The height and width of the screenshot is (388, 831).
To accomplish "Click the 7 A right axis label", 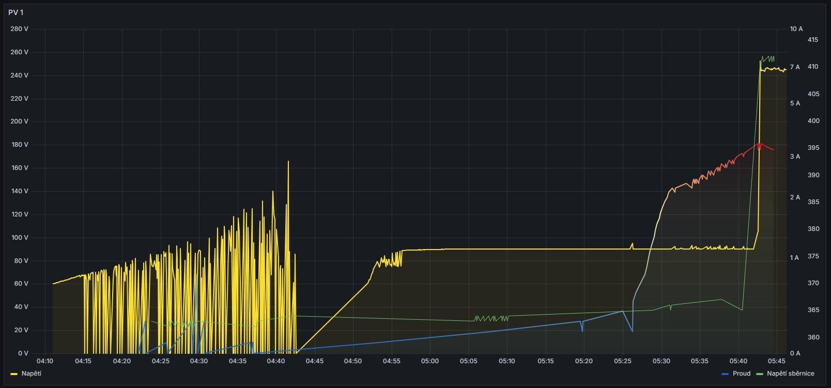I will [794, 67].
